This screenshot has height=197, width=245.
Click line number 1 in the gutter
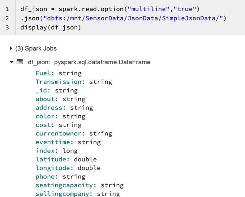(x=7, y=9)
